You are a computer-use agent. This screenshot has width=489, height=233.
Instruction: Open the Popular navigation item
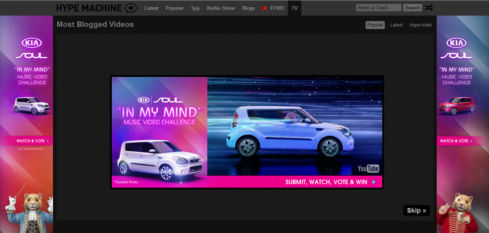[175, 8]
